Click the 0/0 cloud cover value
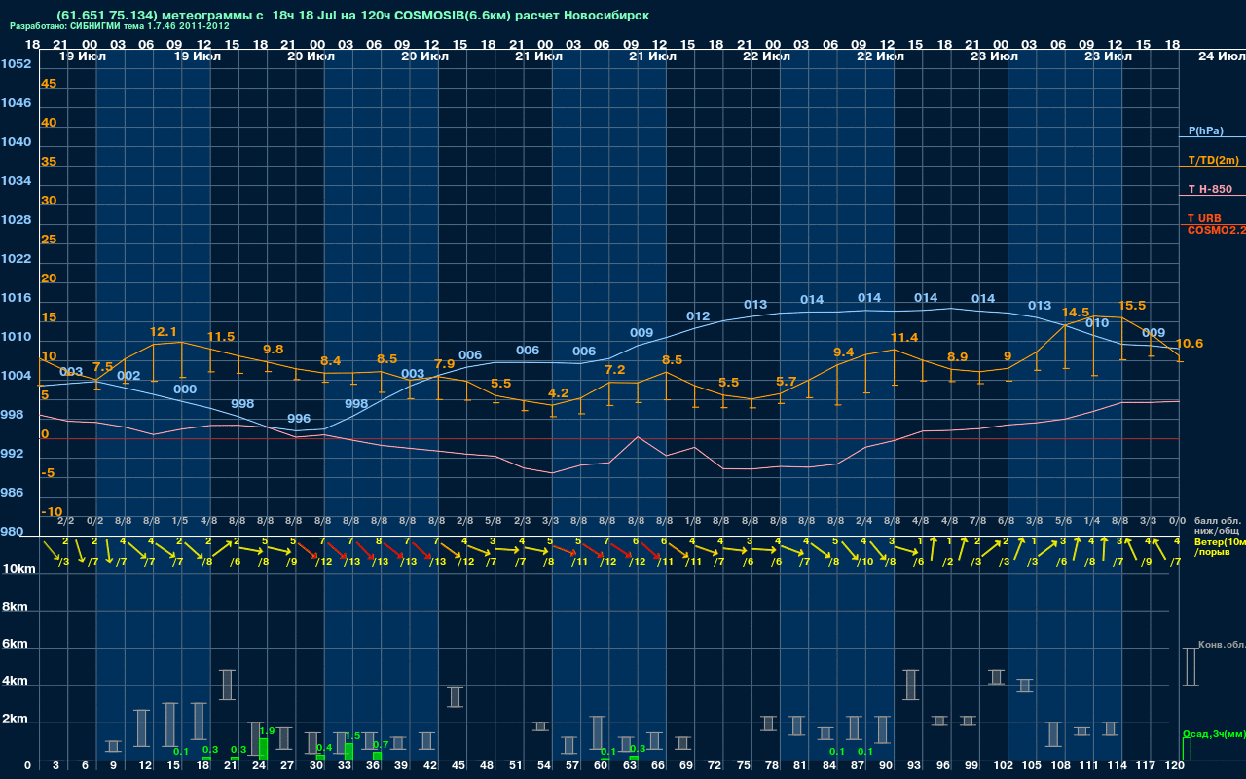1246x779 pixels. 1176,521
